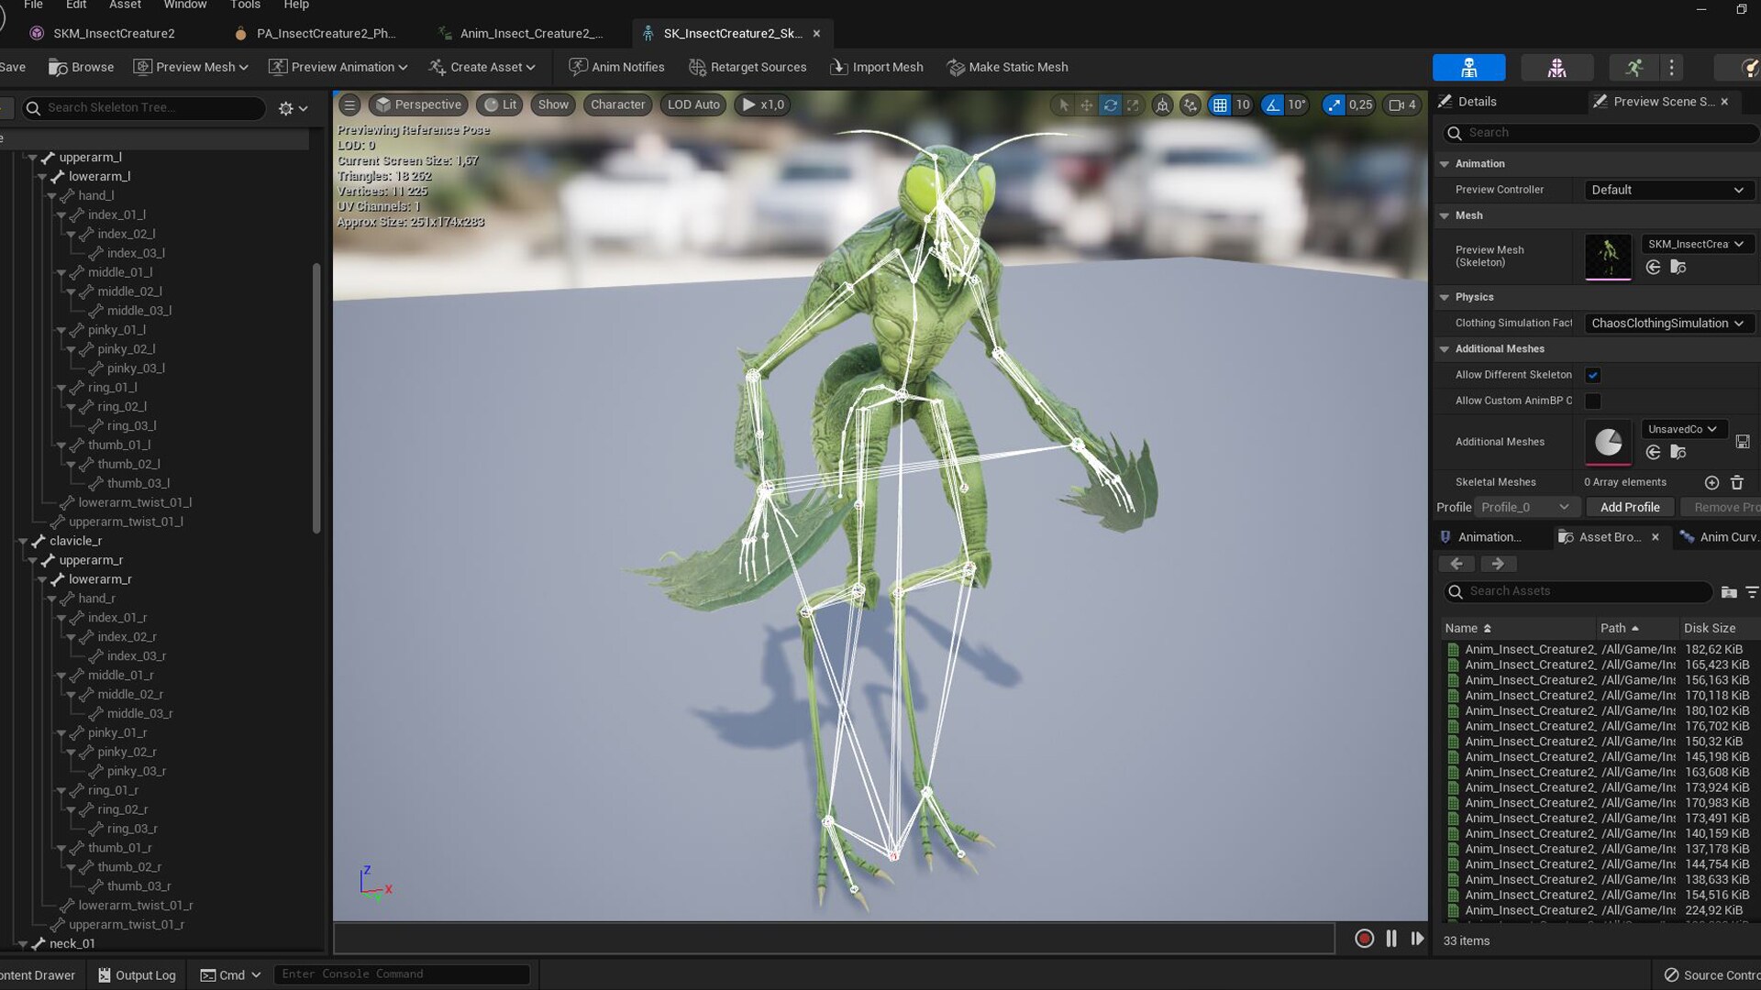The width and height of the screenshot is (1761, 990).
Task: Switch to skeletal mesh mode icon
Action: tap(1556, 68)
